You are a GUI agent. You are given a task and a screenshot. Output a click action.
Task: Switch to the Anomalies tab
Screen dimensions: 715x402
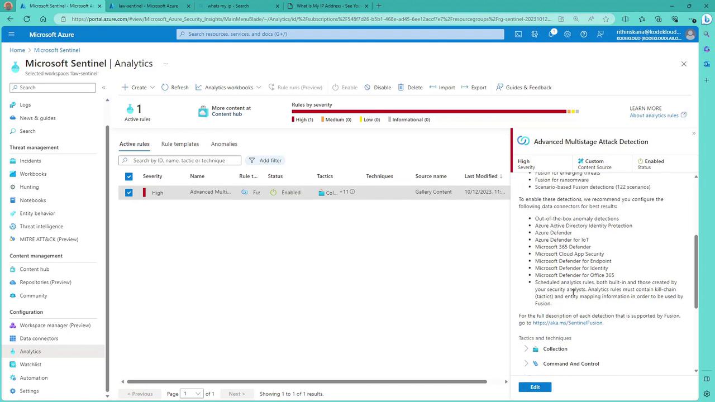pos(224,144)
